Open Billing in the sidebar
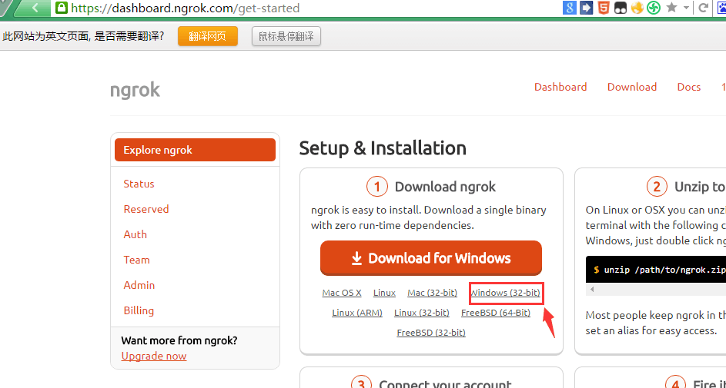 (x=139, y=311)
